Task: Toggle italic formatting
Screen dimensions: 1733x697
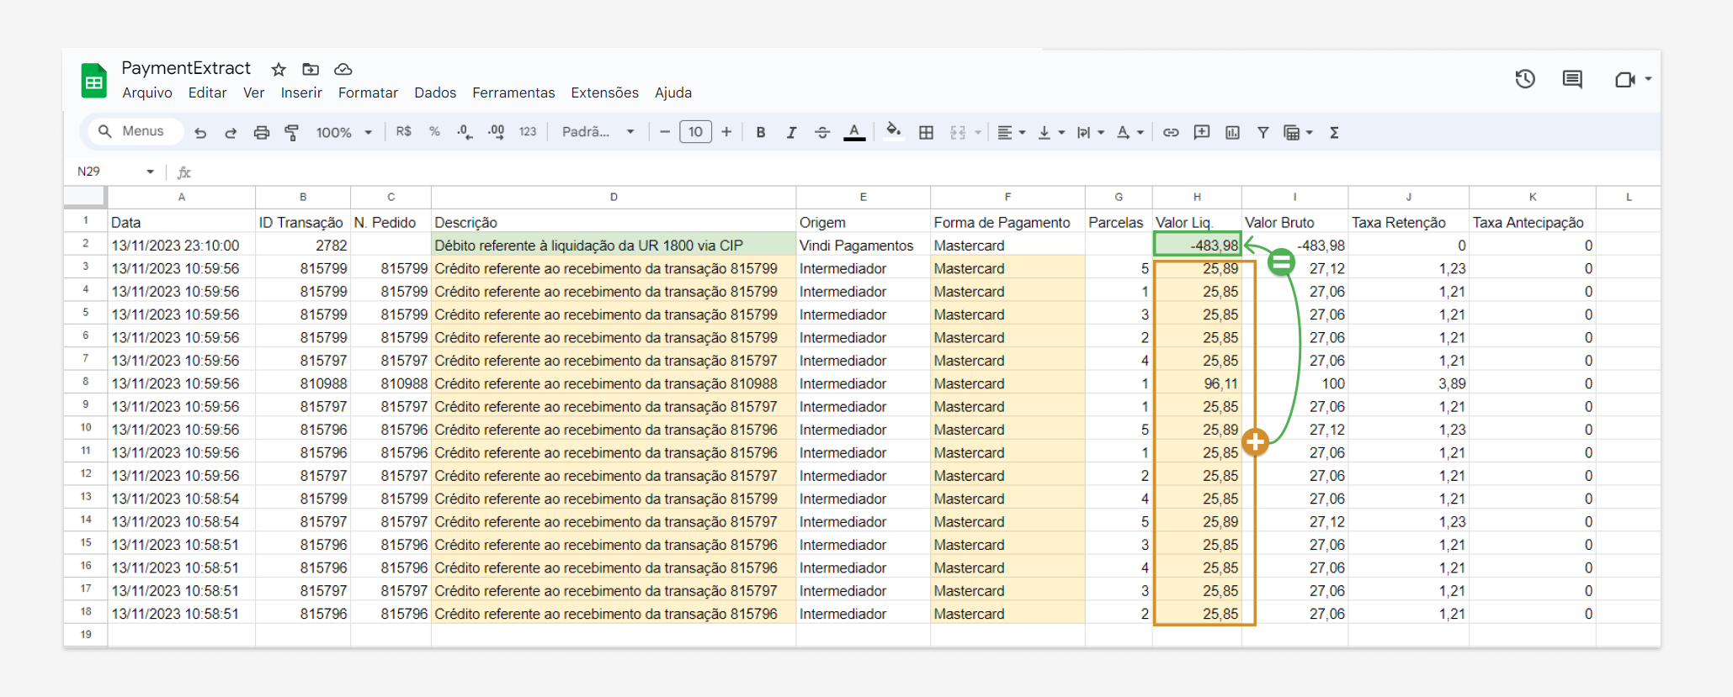Action: 791,132
